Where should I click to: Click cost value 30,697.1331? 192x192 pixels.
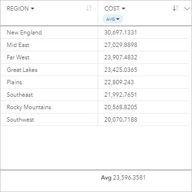pyautogui.click(x=121, y=33)
